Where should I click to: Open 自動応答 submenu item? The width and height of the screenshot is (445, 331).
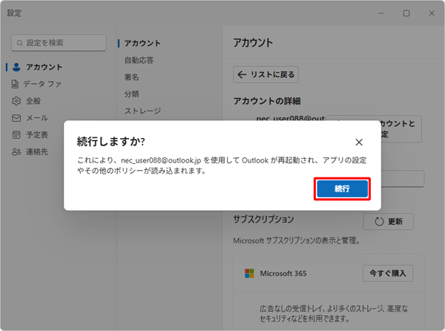[139, 60]
